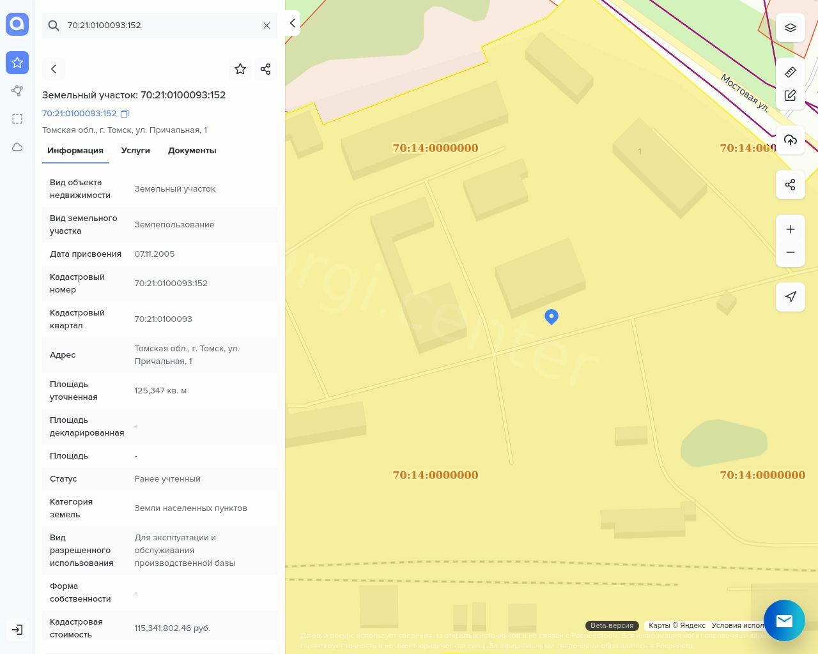Zoom in on the map
This screenshot has height=654, width=818.
click(791, 229)
